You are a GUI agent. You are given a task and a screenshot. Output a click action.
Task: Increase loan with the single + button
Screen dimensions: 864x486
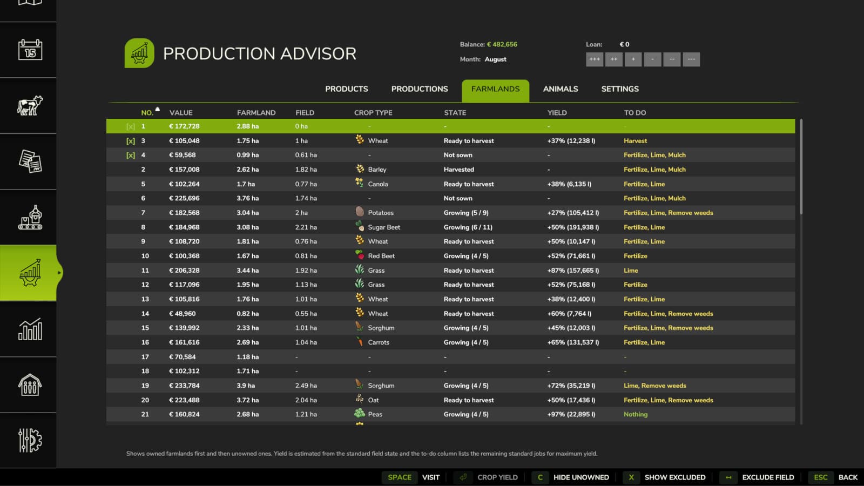pos(633,59)
